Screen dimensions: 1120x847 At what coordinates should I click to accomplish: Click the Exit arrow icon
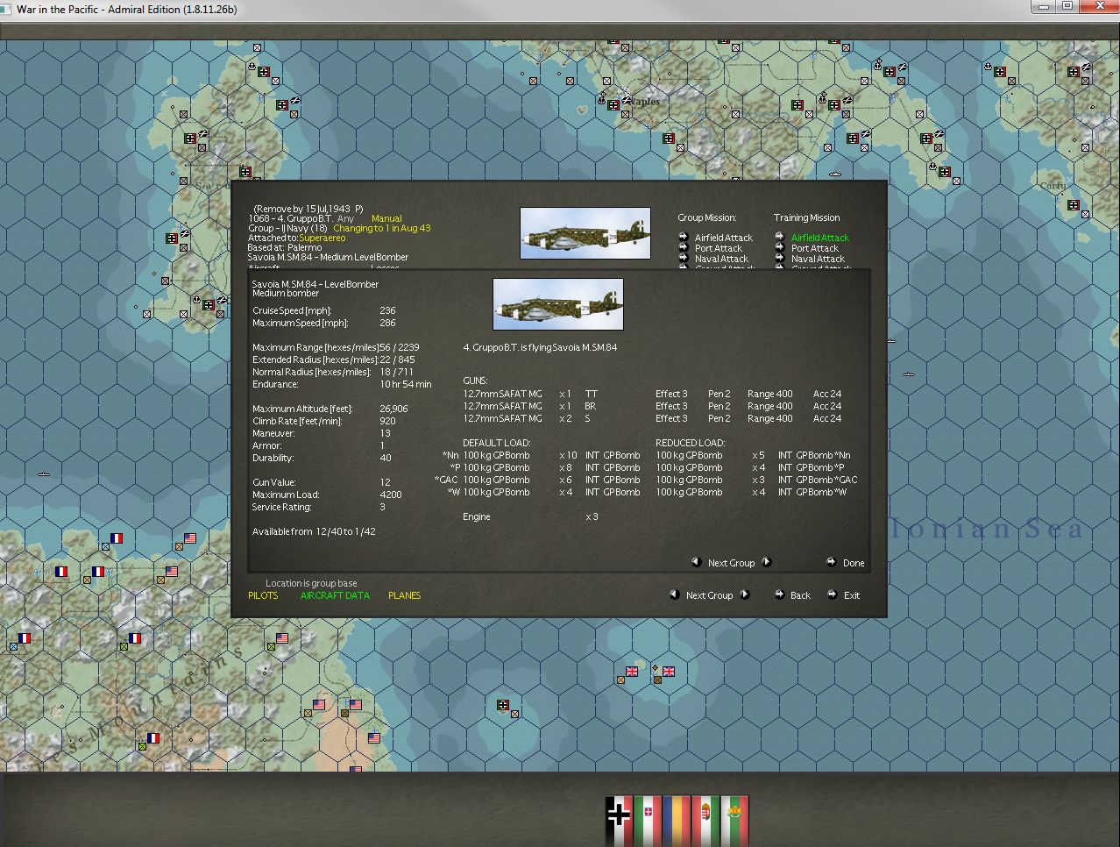[x=832, y=594]
